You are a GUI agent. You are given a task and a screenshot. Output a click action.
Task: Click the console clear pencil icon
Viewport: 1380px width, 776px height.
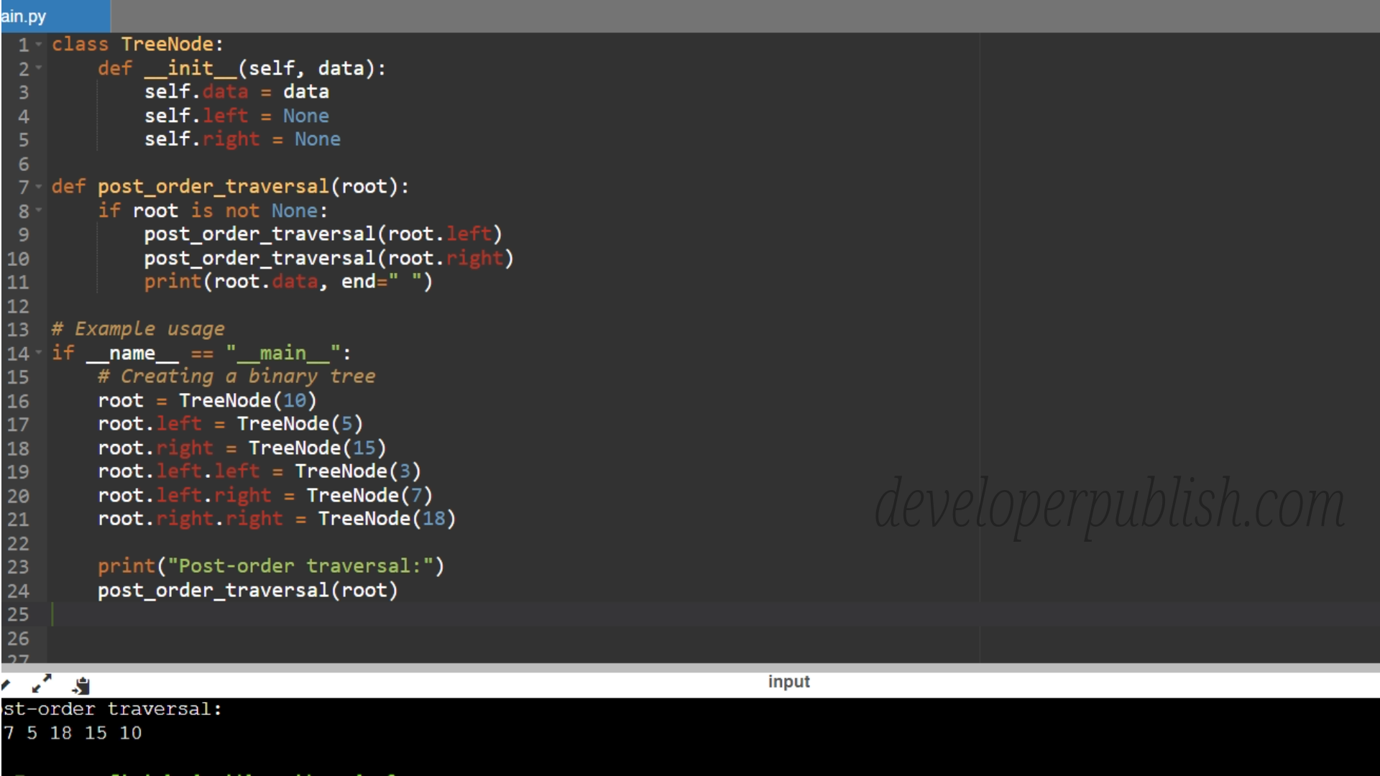pyautogui.click(x=6, y=684)
